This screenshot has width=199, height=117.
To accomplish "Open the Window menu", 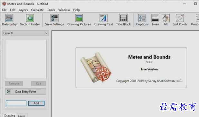I will tap(64, 10).
